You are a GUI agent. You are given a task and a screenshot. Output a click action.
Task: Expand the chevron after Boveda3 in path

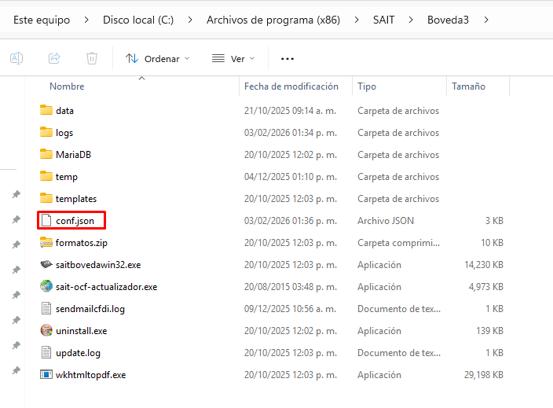pyautogui.click(x=488, y=19)
